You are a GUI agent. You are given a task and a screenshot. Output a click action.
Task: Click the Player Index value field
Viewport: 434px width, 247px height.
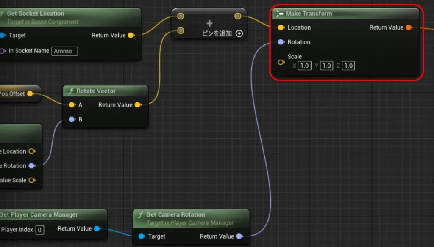click(39, 230)
